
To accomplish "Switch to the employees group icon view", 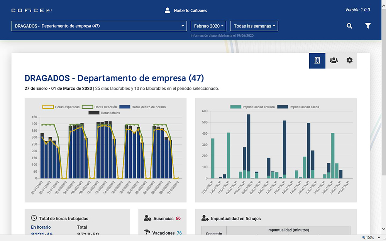I will (334, 61).
